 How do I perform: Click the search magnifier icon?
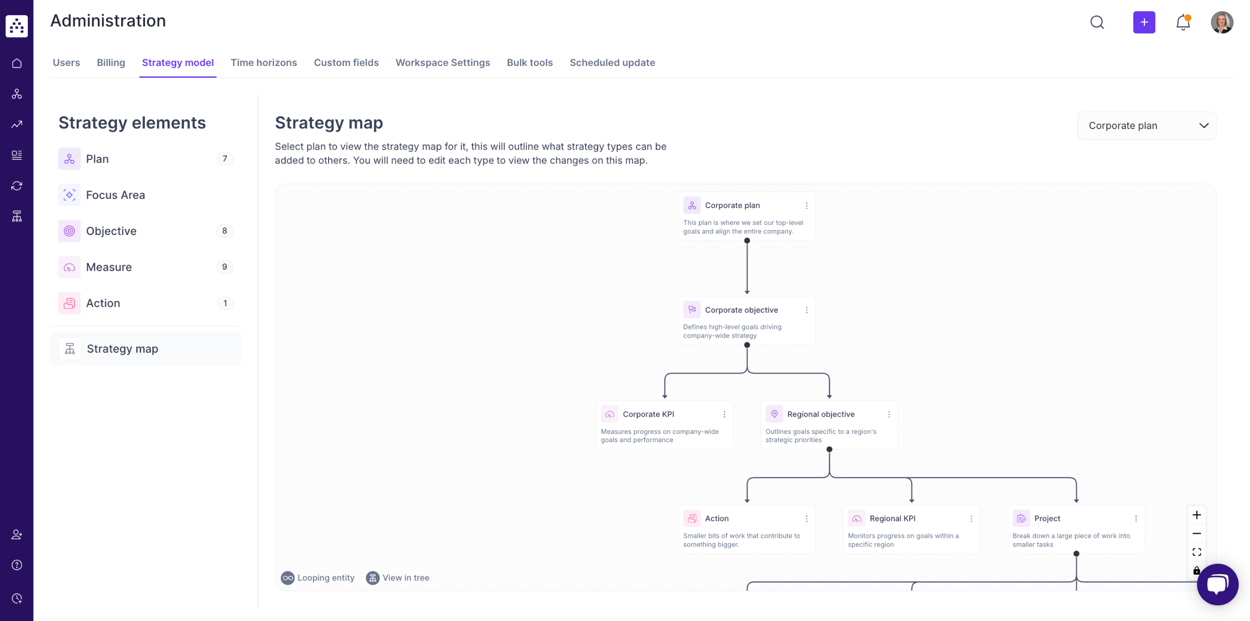coord(1097,22)
